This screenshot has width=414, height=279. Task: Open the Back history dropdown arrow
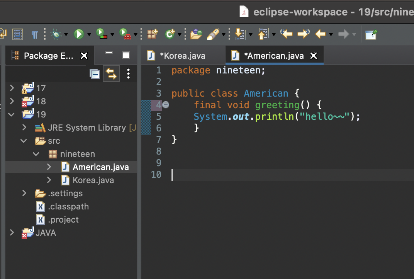point(331,35)
